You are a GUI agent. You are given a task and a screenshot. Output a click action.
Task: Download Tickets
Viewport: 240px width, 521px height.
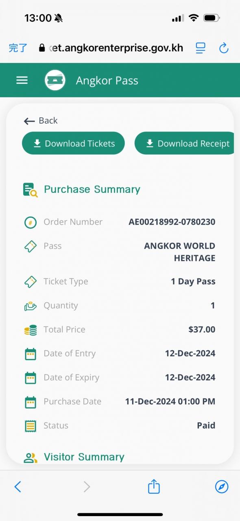click(73, 143)
